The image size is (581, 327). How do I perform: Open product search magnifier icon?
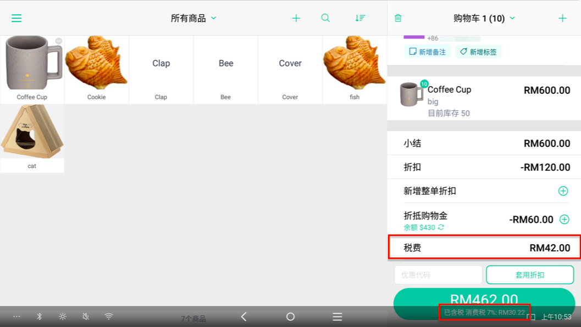coord(325,18)
